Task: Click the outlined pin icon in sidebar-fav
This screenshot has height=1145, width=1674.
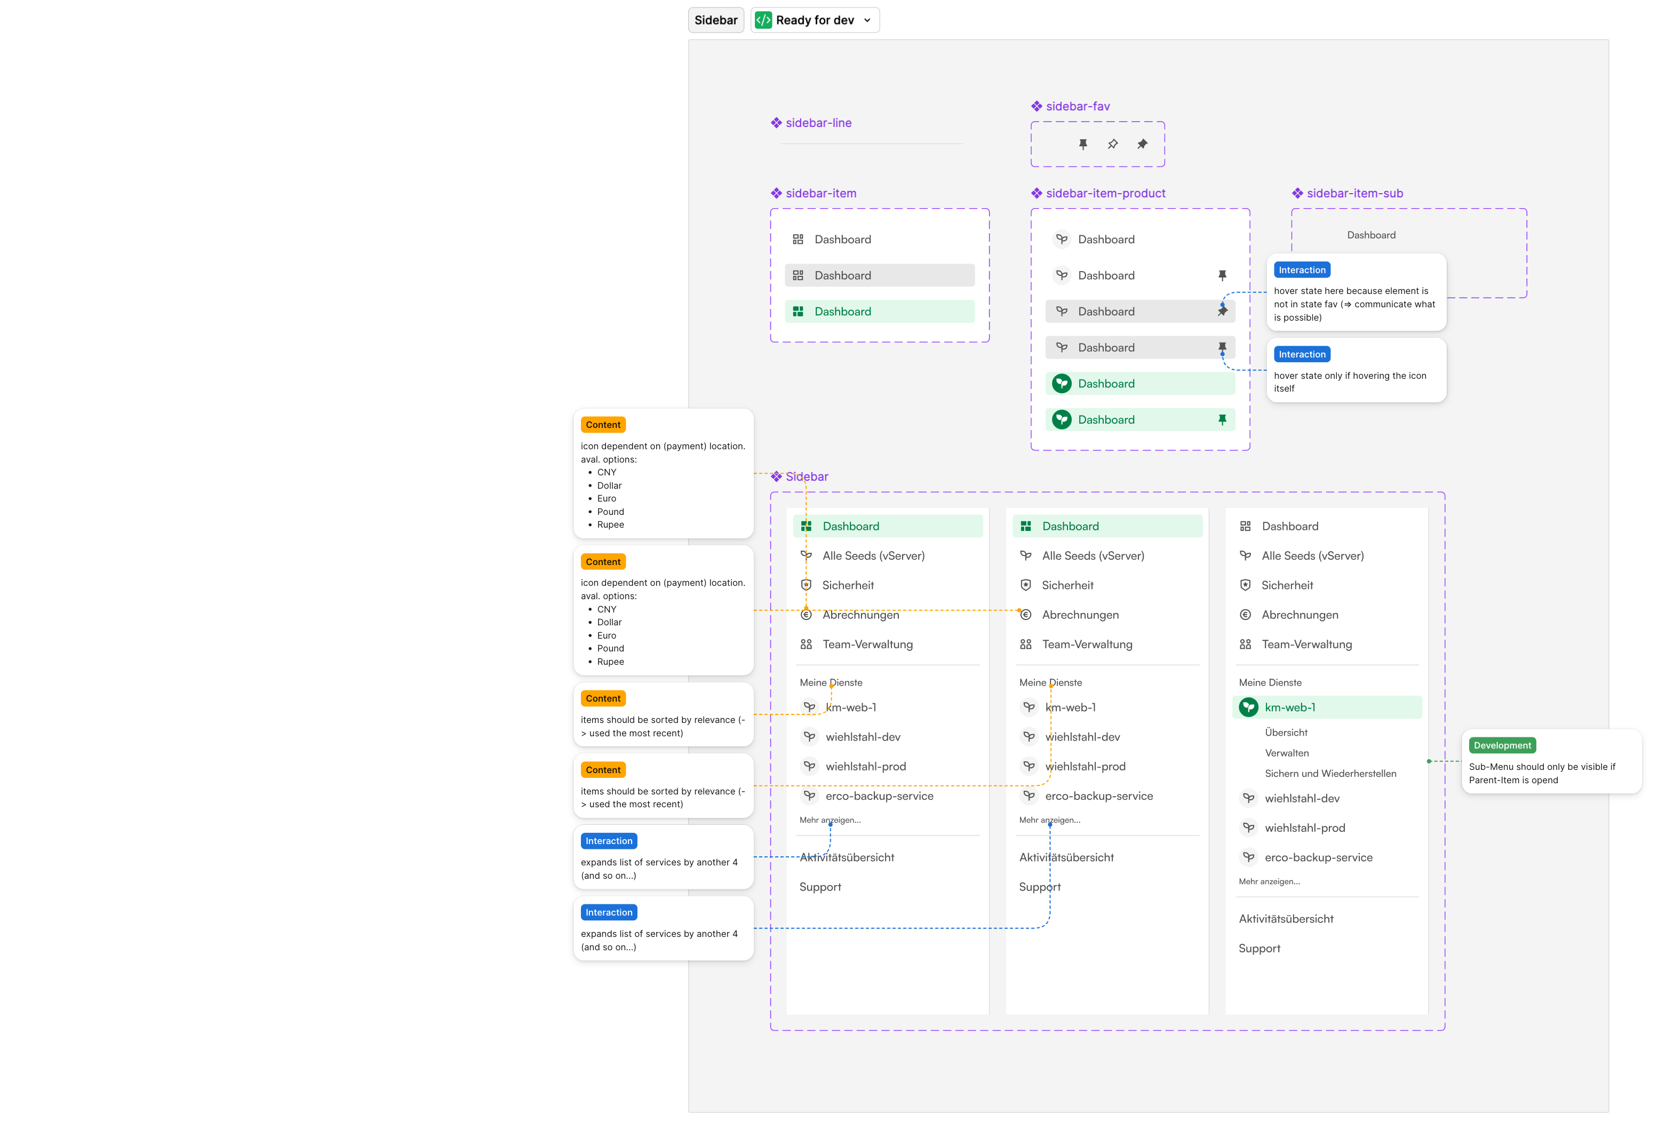Action: pos(1112,144)
